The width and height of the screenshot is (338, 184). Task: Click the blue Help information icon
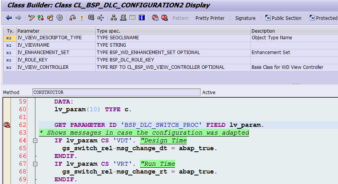(142, 18)
